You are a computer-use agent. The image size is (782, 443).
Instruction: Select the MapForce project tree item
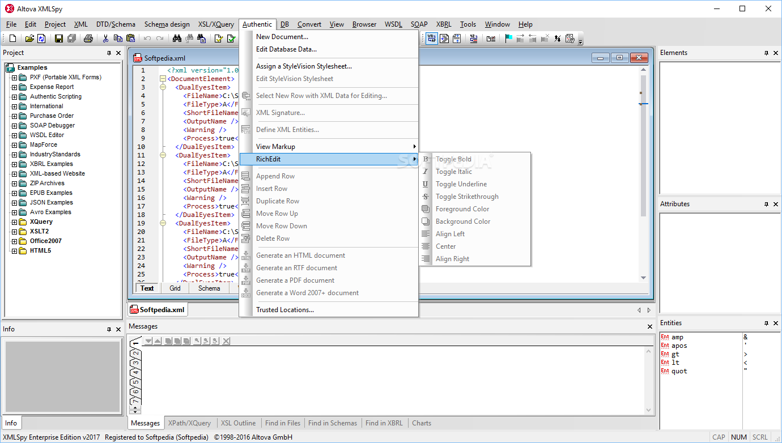pos(44,144)
